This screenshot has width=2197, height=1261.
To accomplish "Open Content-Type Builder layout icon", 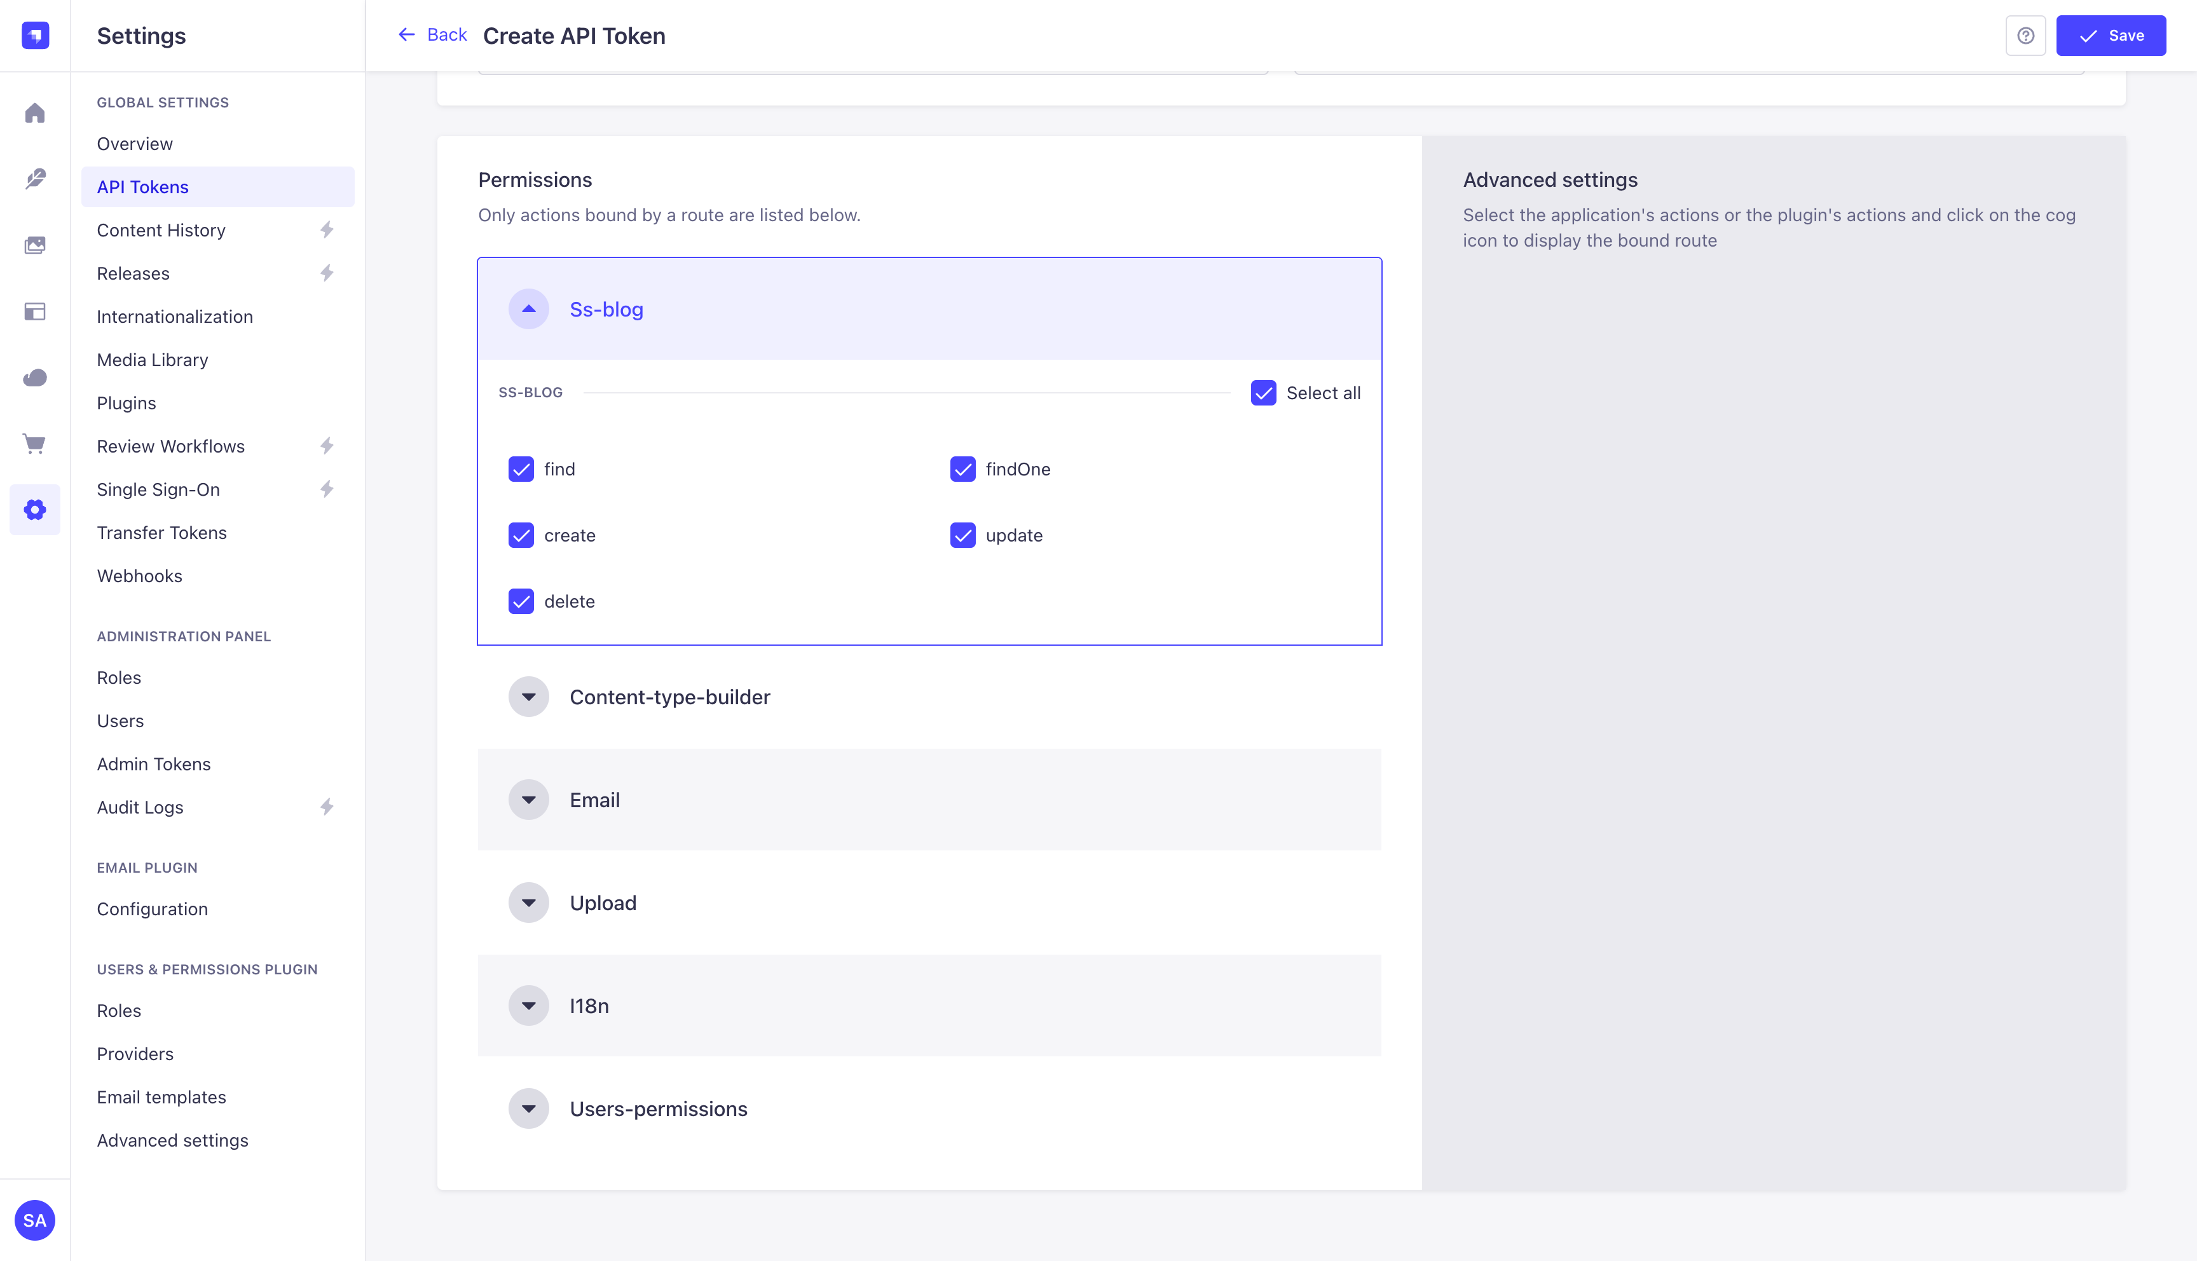I will point(34,311).
